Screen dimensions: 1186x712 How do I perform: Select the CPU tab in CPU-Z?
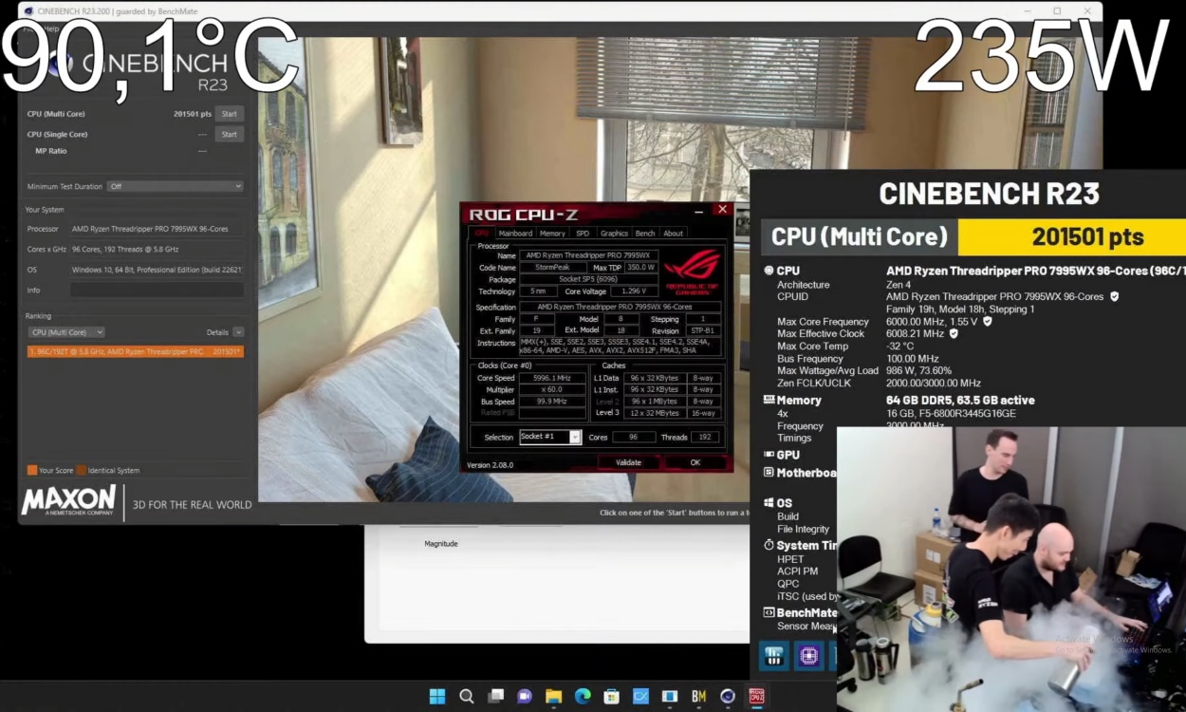pos(482,234)
